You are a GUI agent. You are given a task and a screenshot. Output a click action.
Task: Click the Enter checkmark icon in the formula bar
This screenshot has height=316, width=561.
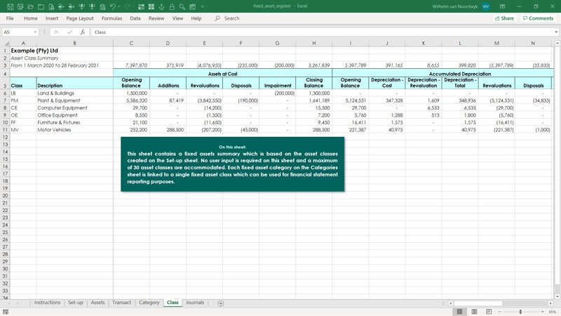coord(69,32)
